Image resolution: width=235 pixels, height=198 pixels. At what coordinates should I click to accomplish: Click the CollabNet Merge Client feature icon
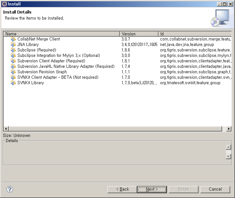click(x=13, y=39)
